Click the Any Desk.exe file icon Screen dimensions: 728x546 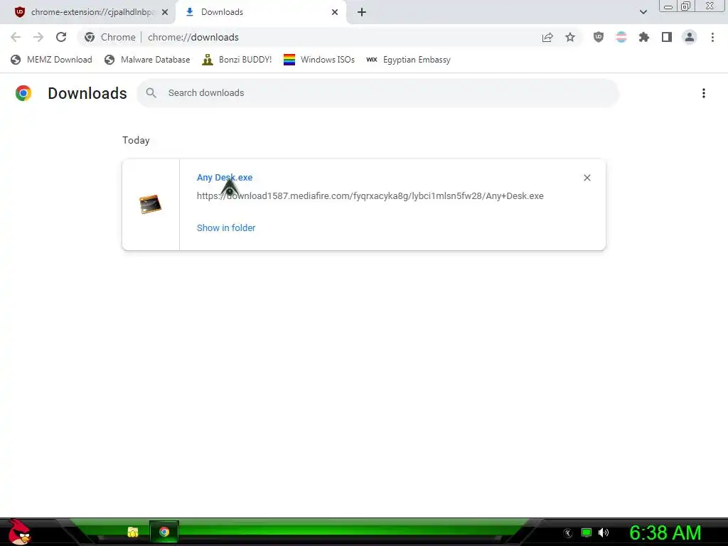(151, 204)
